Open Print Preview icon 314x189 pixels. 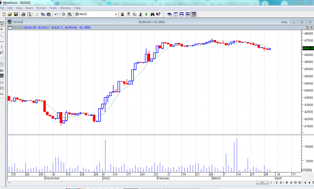pos(29,14)
